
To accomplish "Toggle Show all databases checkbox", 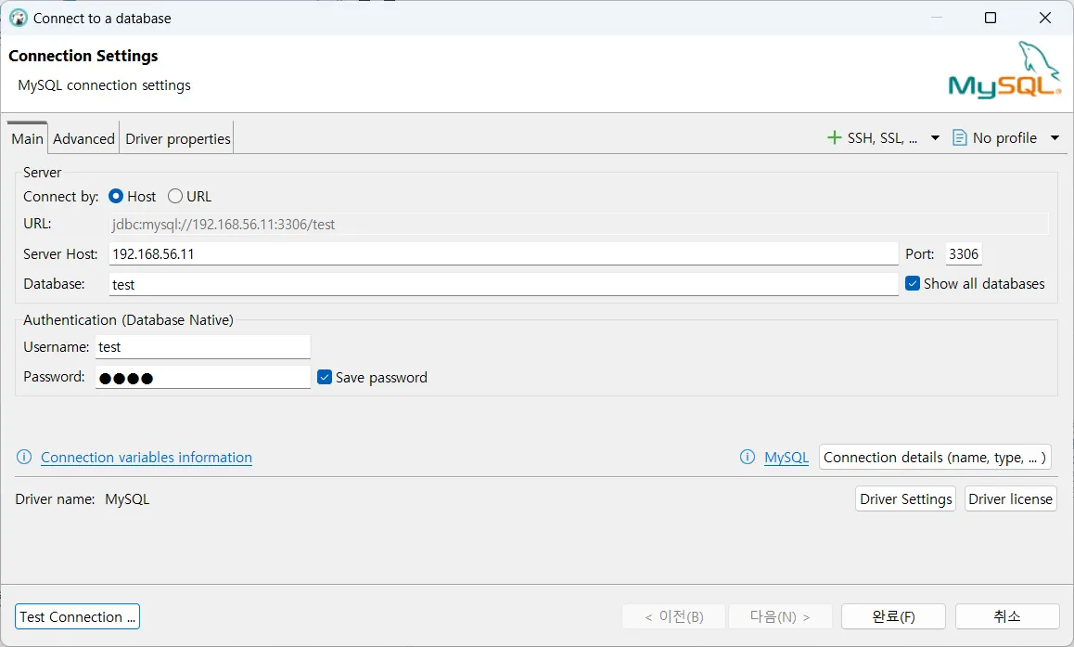I will click(x=913, y=283).
